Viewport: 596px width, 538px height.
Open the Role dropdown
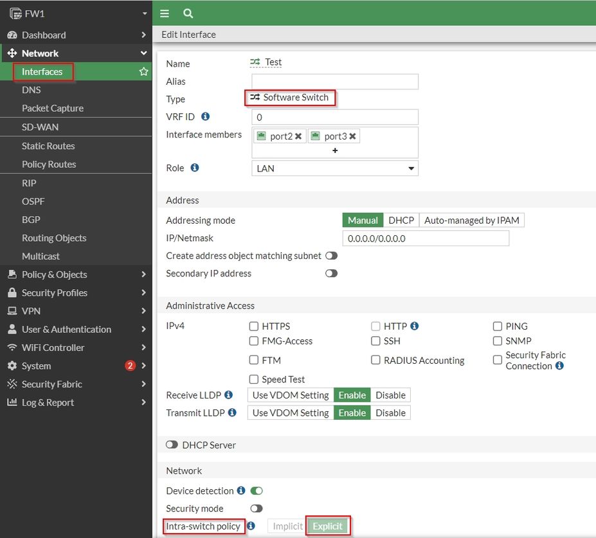click(x=334, y=168)
